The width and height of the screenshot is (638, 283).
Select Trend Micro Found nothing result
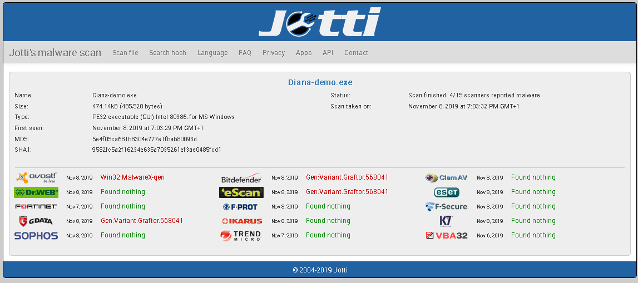point(328,235)
